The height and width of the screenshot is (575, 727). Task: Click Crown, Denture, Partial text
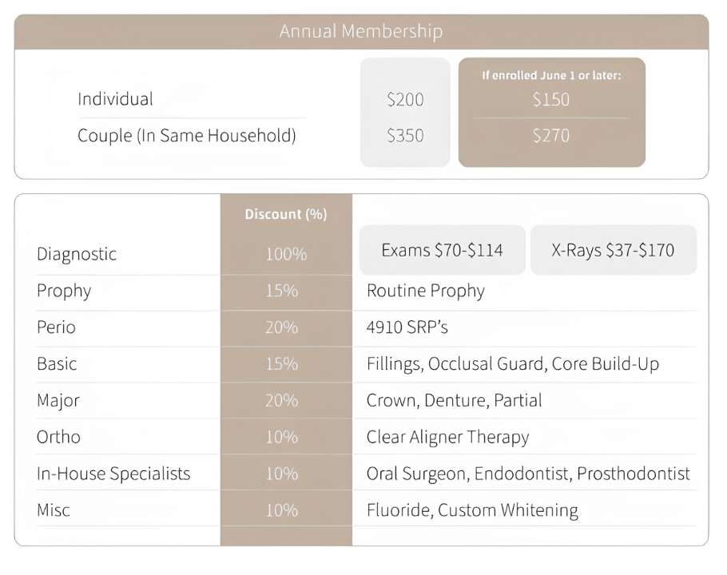pyautogui.click(x=454, y=400)
